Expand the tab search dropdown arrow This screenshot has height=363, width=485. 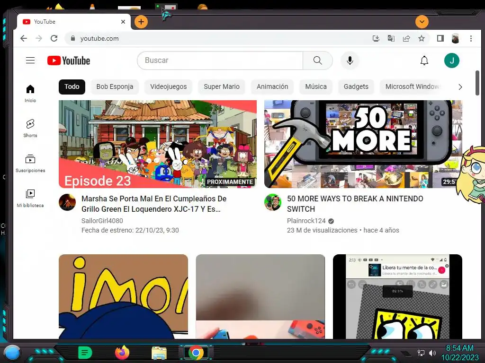point(422,22)
